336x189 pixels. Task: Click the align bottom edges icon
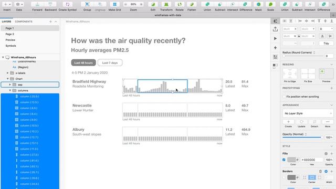tap(332, 21)
